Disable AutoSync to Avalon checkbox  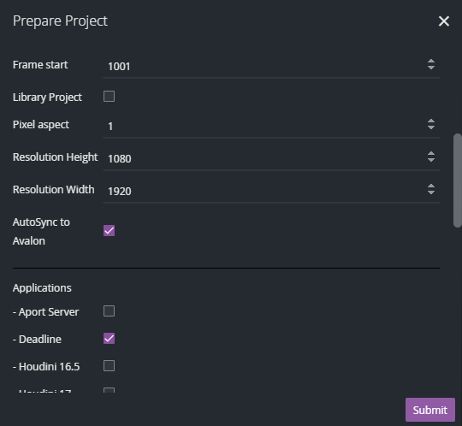(x=109, y=231)
